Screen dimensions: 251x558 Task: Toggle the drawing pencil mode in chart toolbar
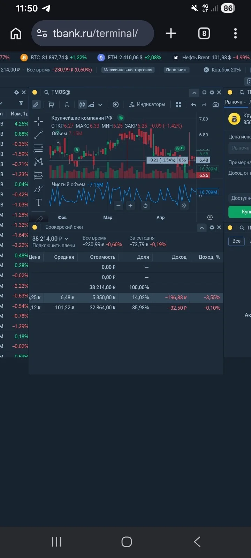36,105
